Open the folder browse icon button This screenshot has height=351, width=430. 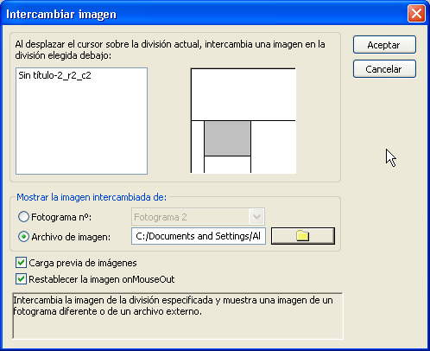303,236
